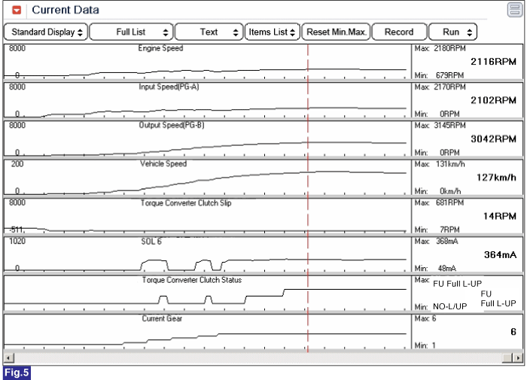The height and width of the screenshot is (380, 527).
Task: Click the 2102RPM input speed value
Action: (493, 101)
